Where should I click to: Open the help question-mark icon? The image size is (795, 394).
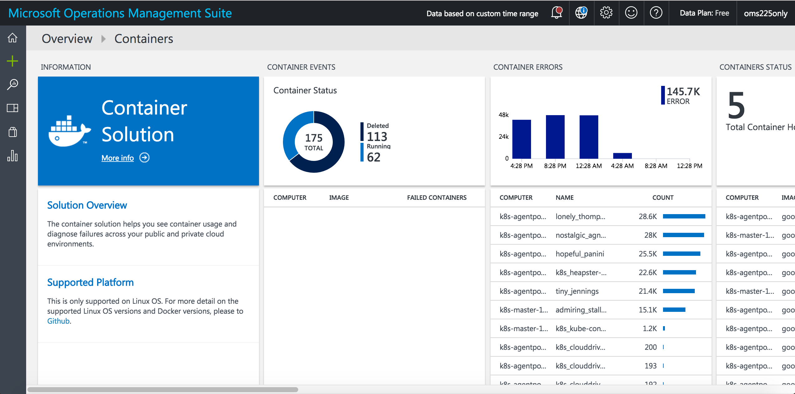(656, 13)
